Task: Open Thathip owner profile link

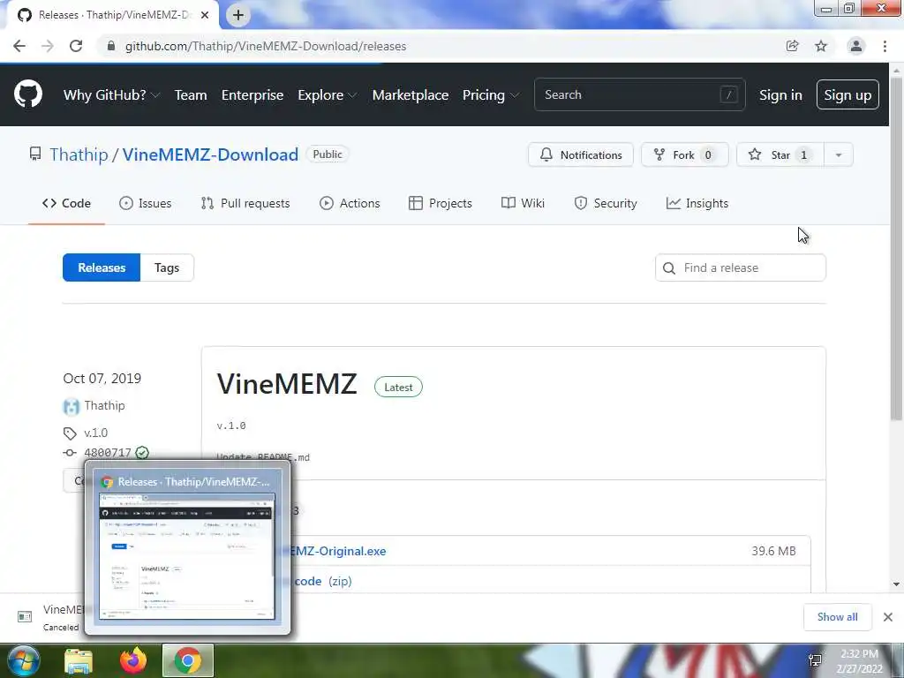Action: click(x=79, y=154)
